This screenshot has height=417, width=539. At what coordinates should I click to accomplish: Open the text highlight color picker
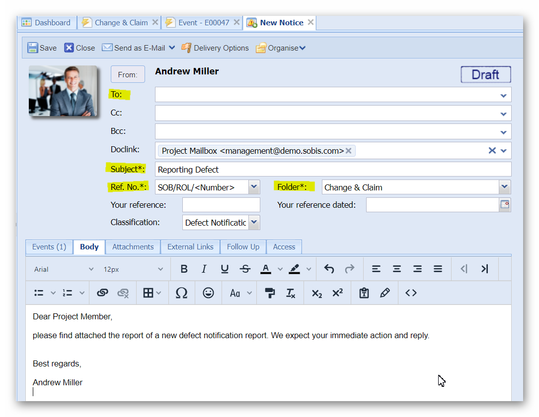point(295,269)
